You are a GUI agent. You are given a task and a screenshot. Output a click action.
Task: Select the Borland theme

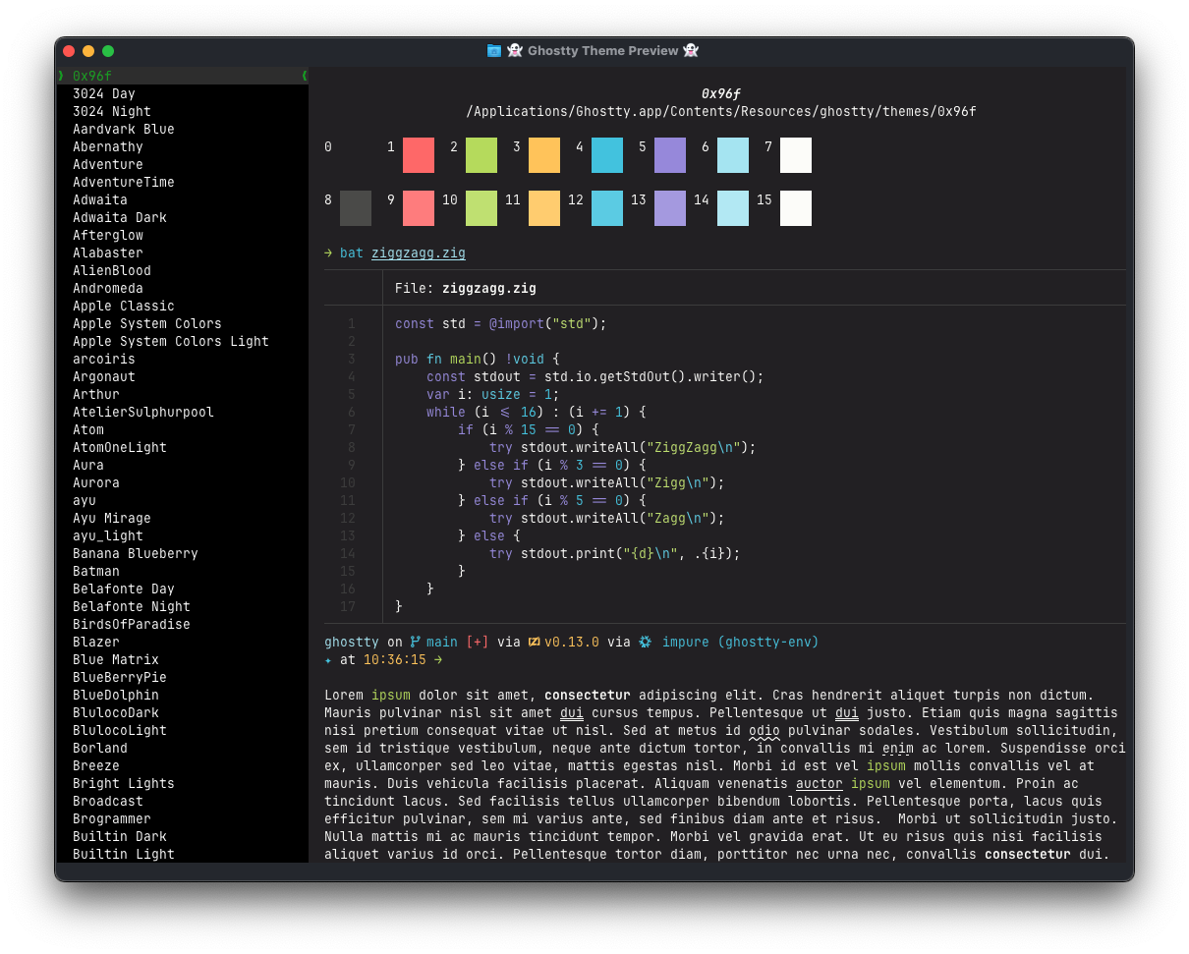tap(100, 749)
